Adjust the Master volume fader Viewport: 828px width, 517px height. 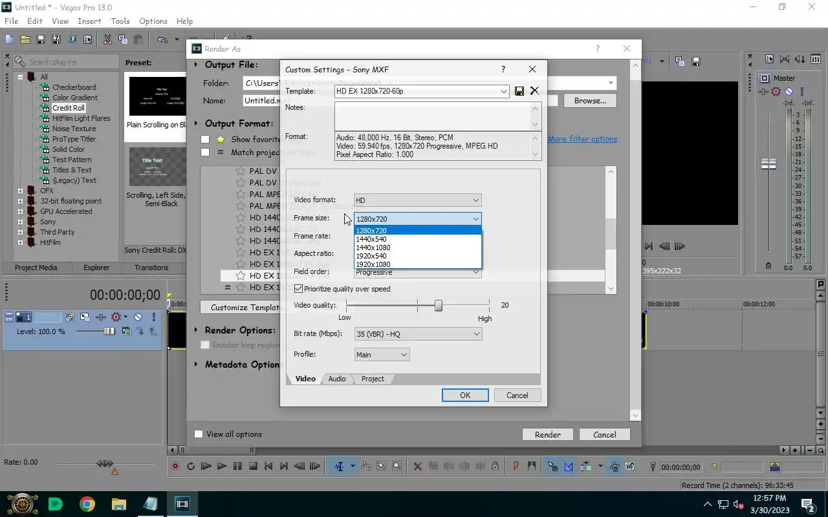768,164
